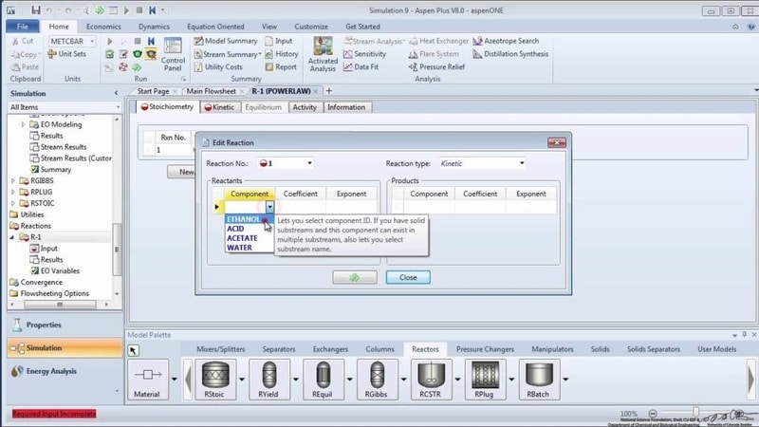Switch to the Kinetic tab

pyautogui.click(x=219, y=107)
